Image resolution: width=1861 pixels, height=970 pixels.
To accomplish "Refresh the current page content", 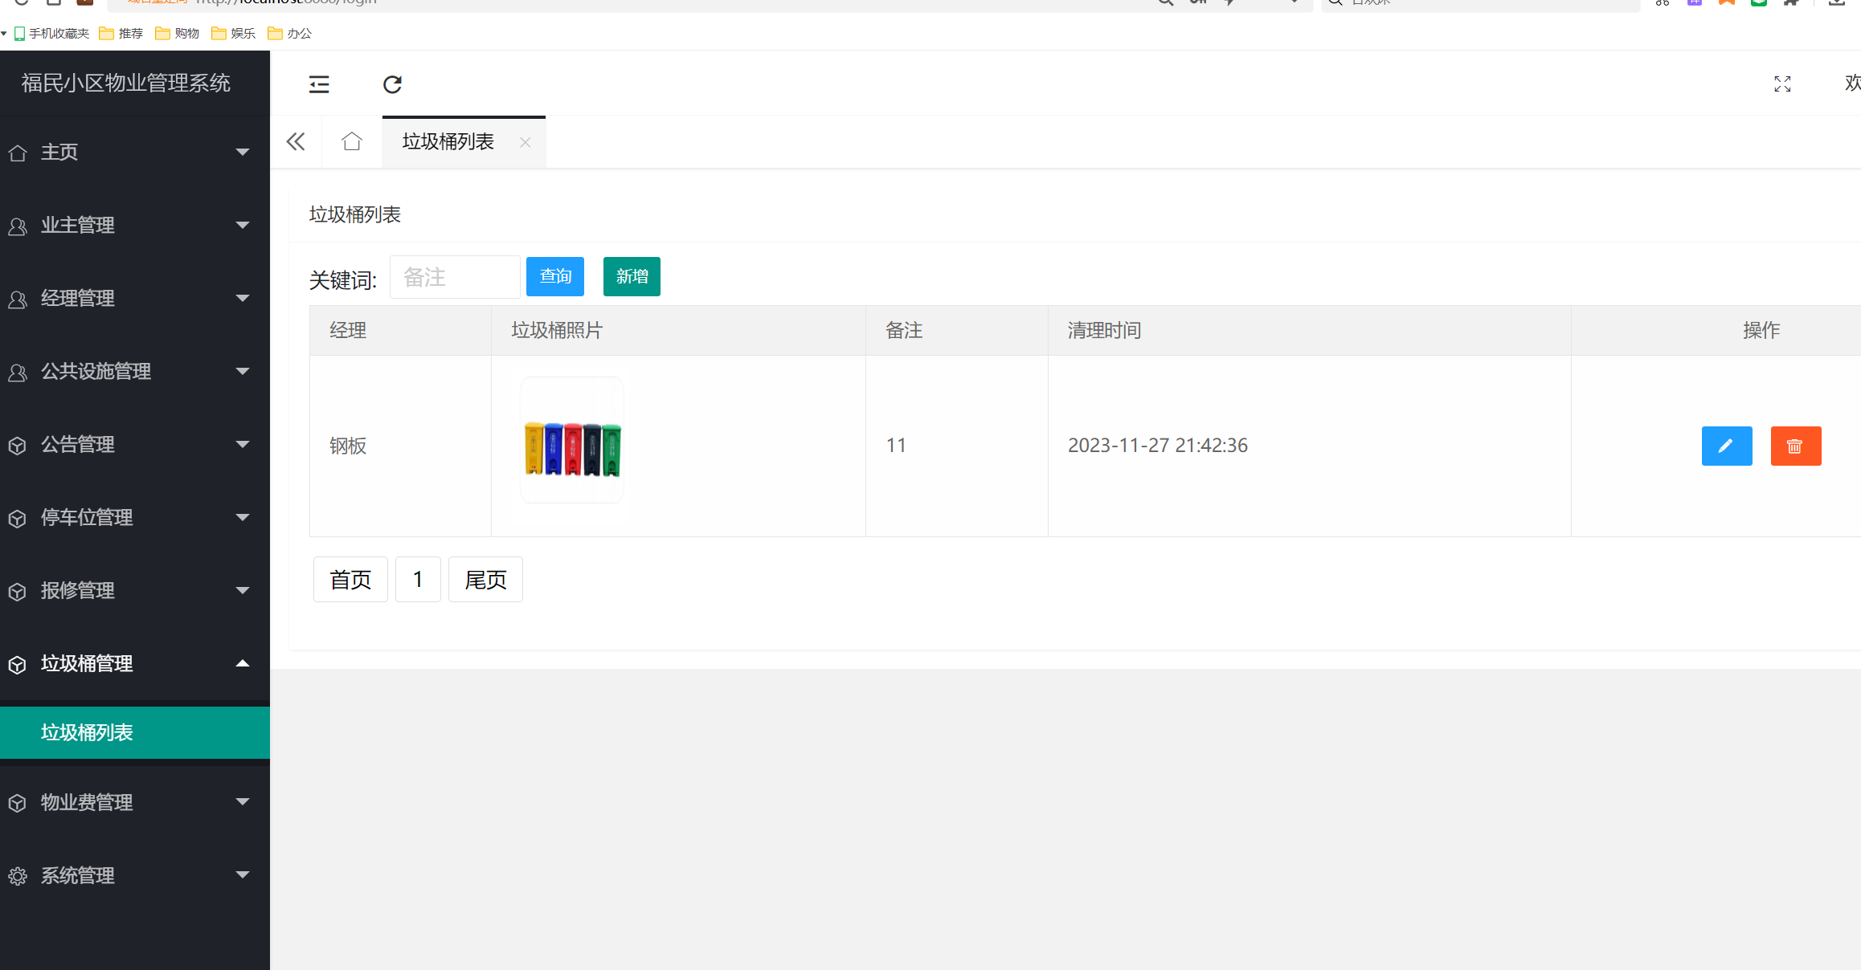I will [392, 84].
